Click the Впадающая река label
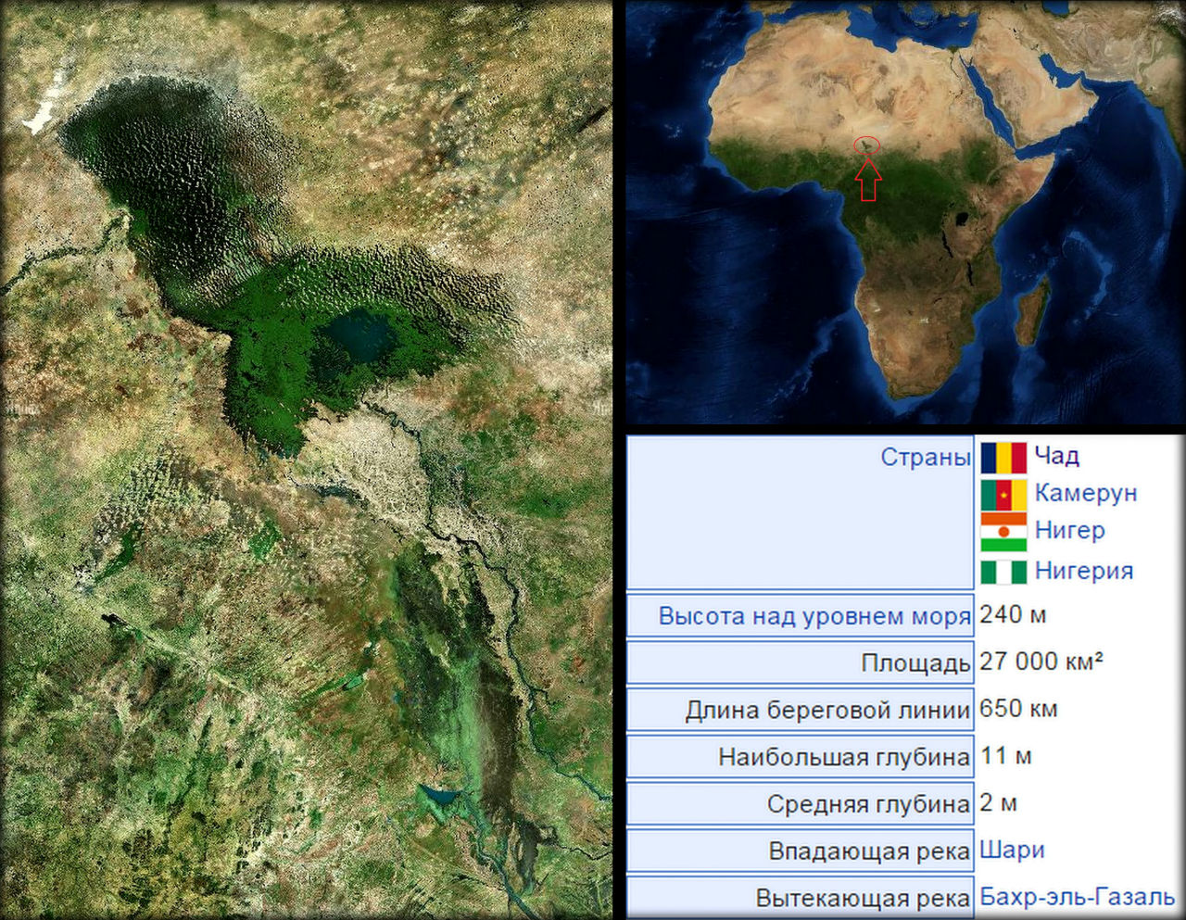 pyautogui.click(x=869, y=851)
